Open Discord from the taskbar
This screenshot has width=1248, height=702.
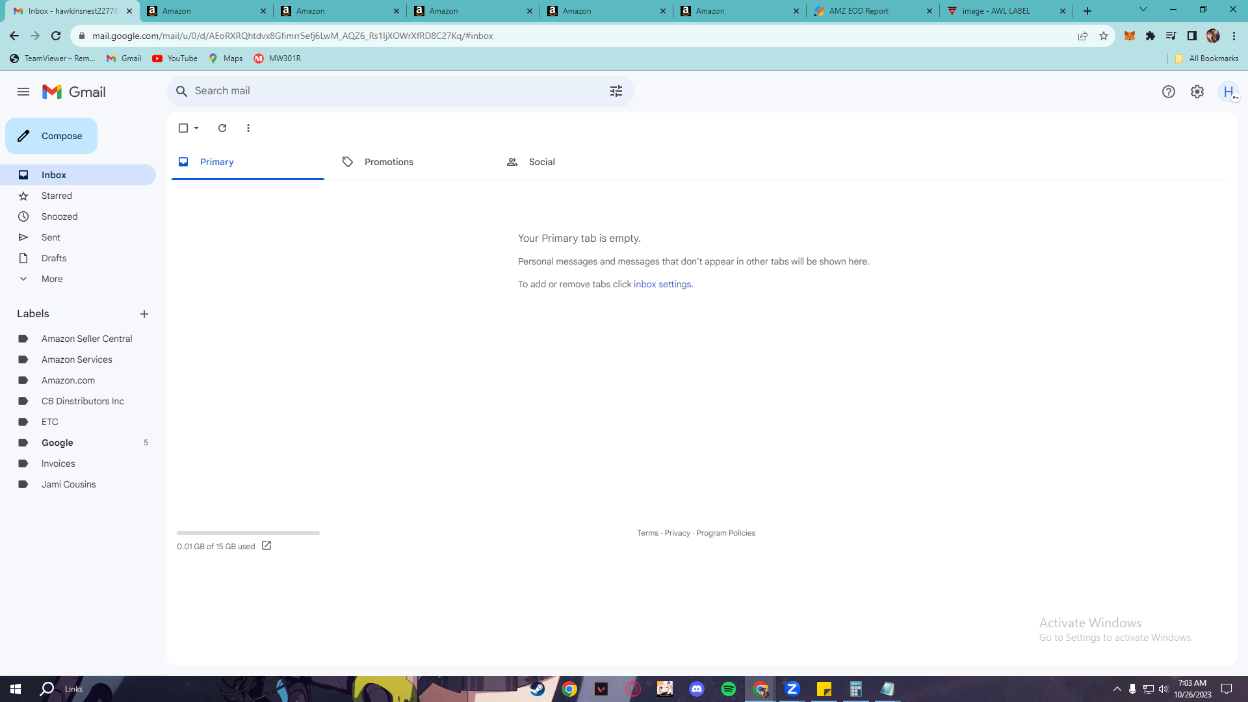(x=697, y=689)
